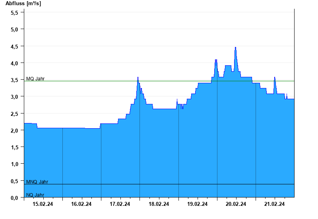Select the date label 20.02.24
The height and width of the screenshot is (219, 318).
(x=236, y=204)
